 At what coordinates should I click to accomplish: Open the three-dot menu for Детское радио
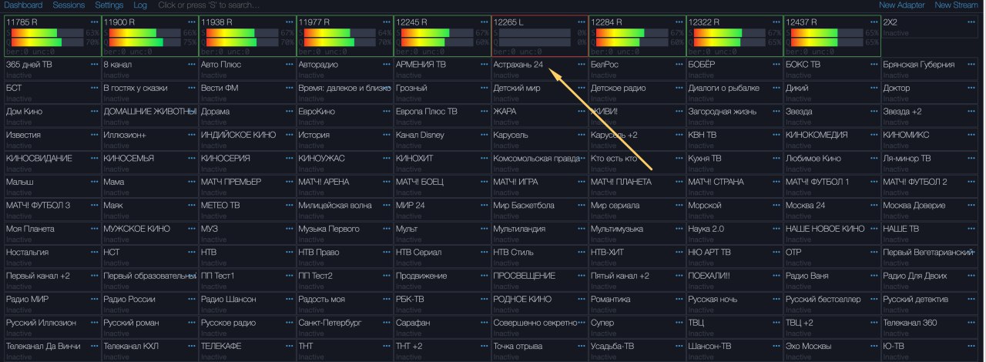[x=679, y=88]
